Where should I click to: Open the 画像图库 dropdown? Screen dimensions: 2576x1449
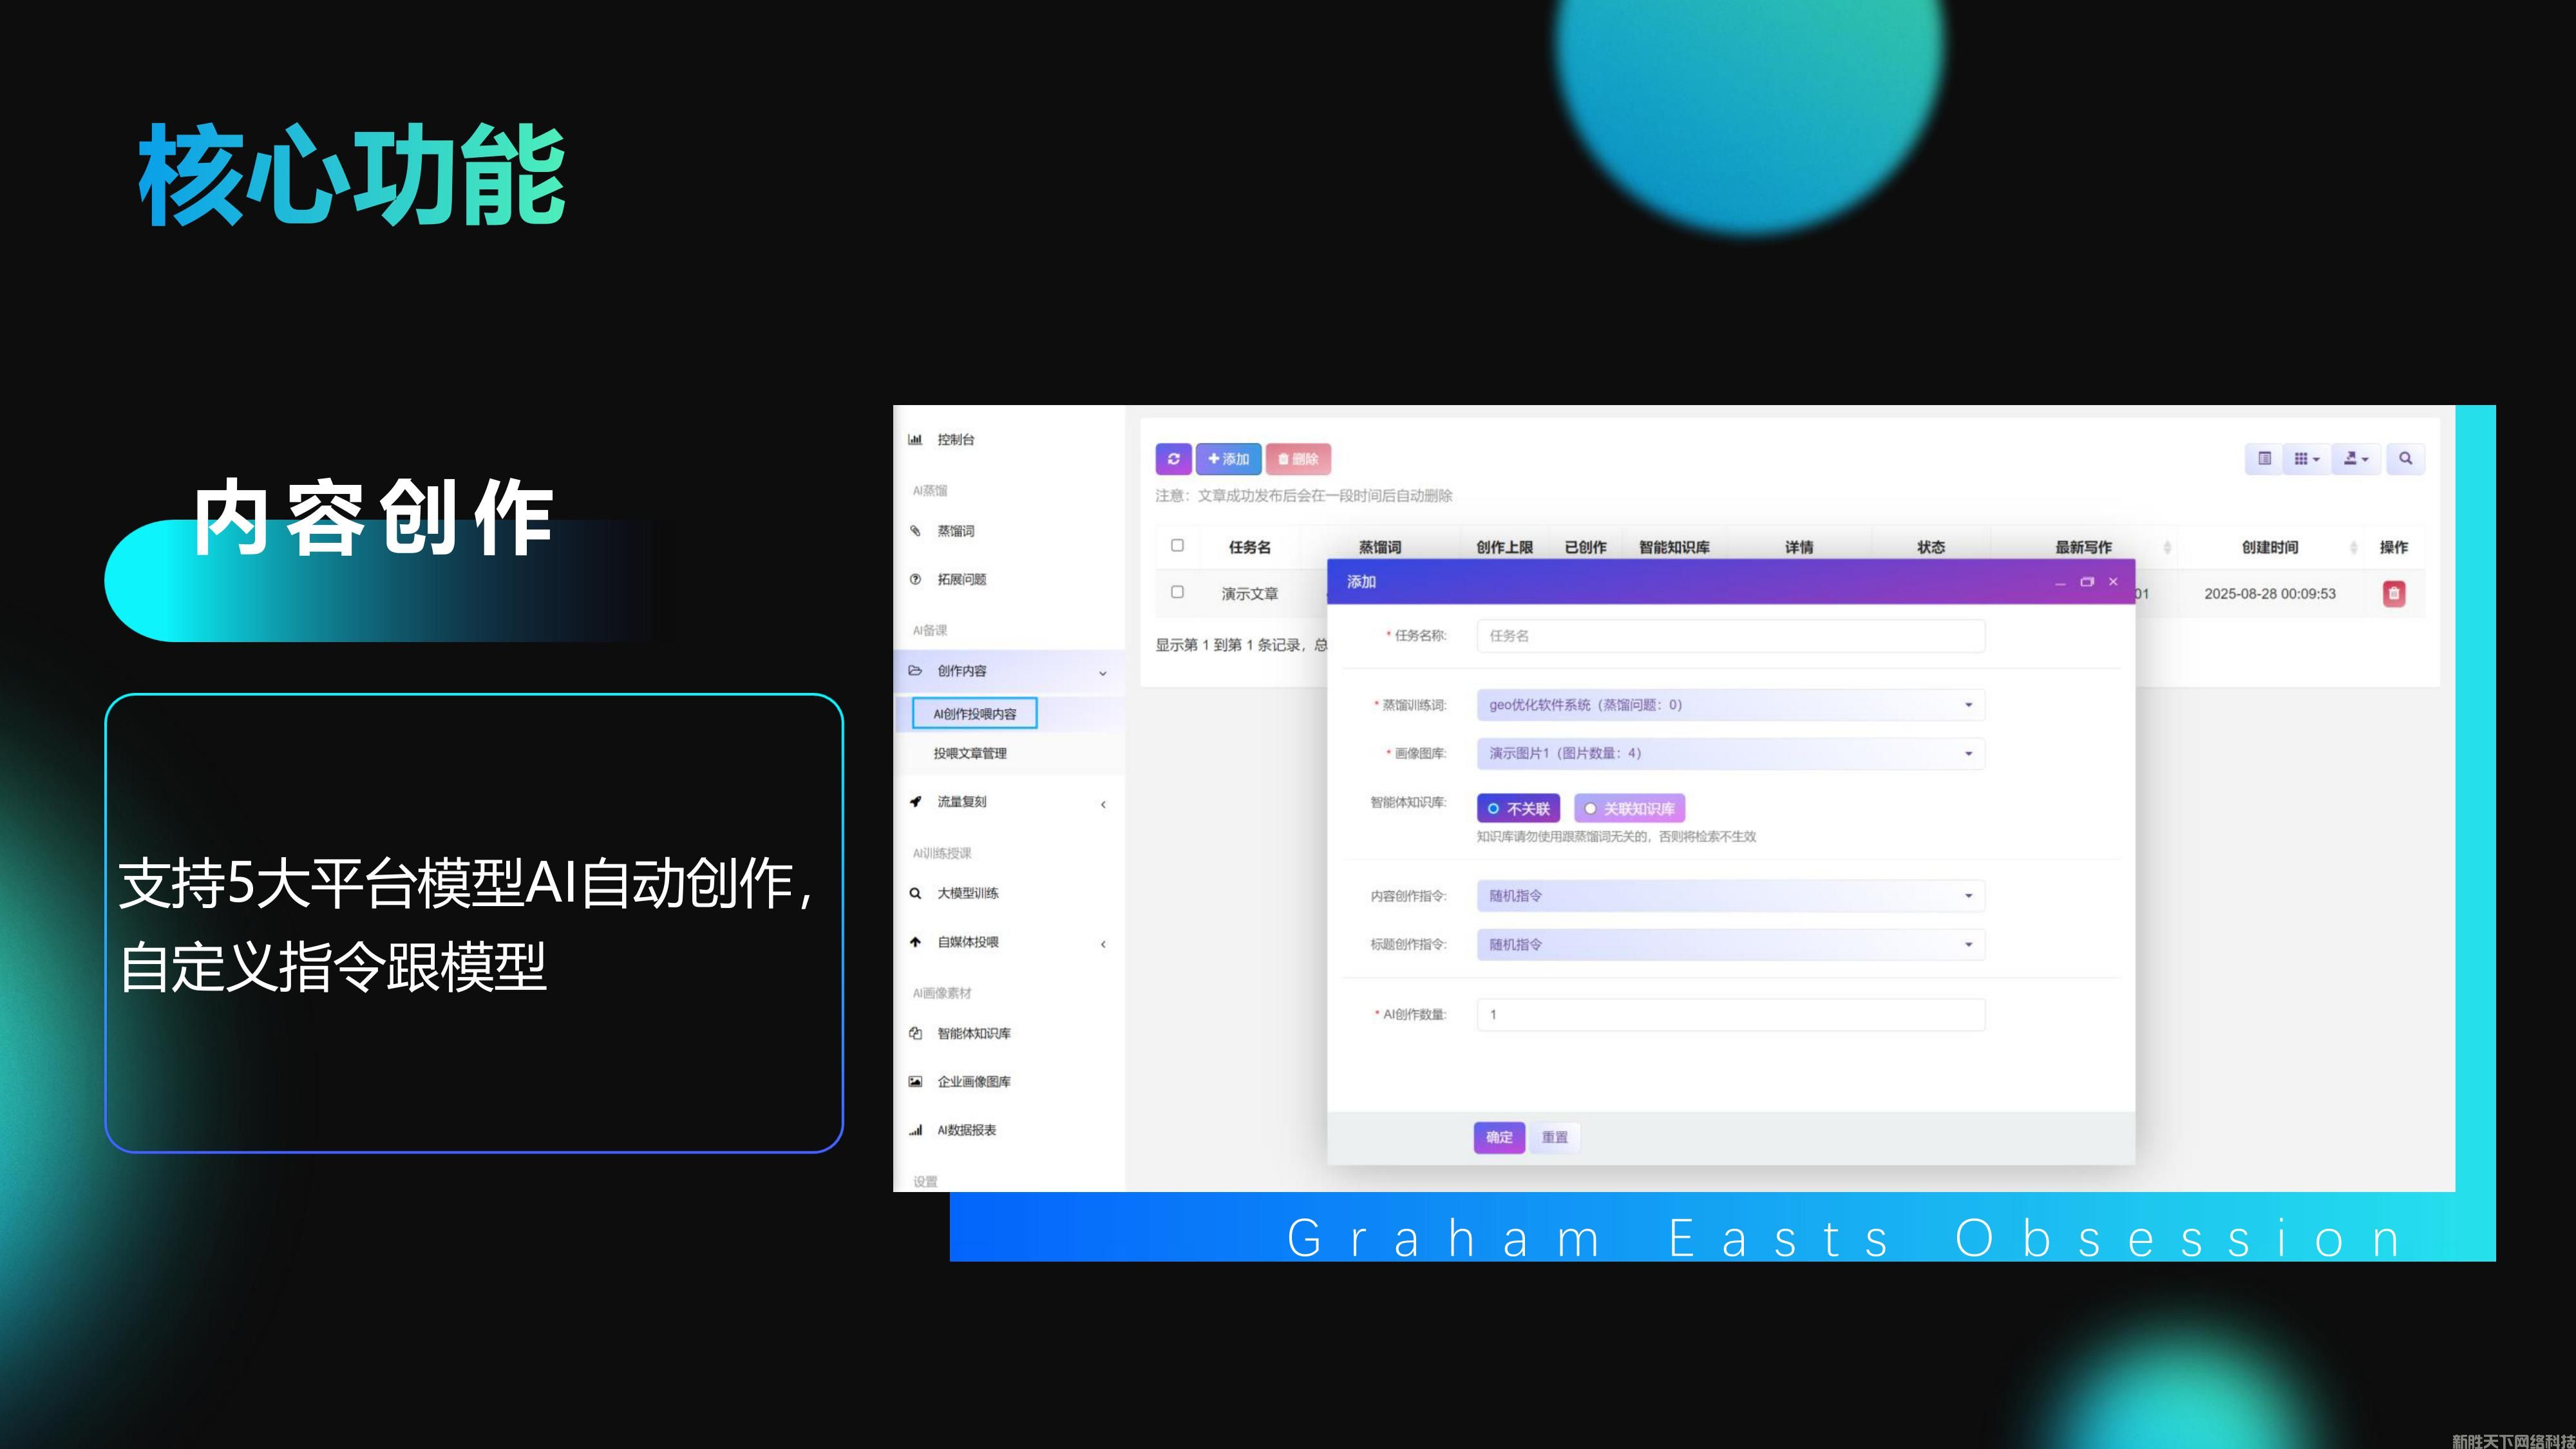coord(1730,753)
